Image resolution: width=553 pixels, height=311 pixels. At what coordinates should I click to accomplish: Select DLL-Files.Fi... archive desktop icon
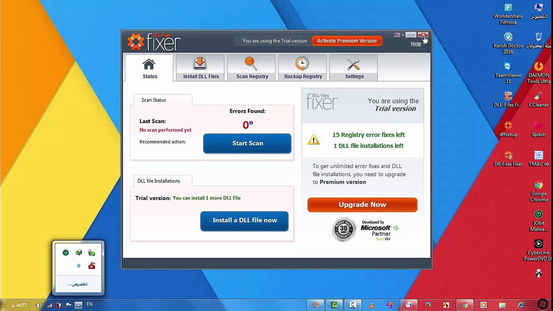[x=508, y=99]
